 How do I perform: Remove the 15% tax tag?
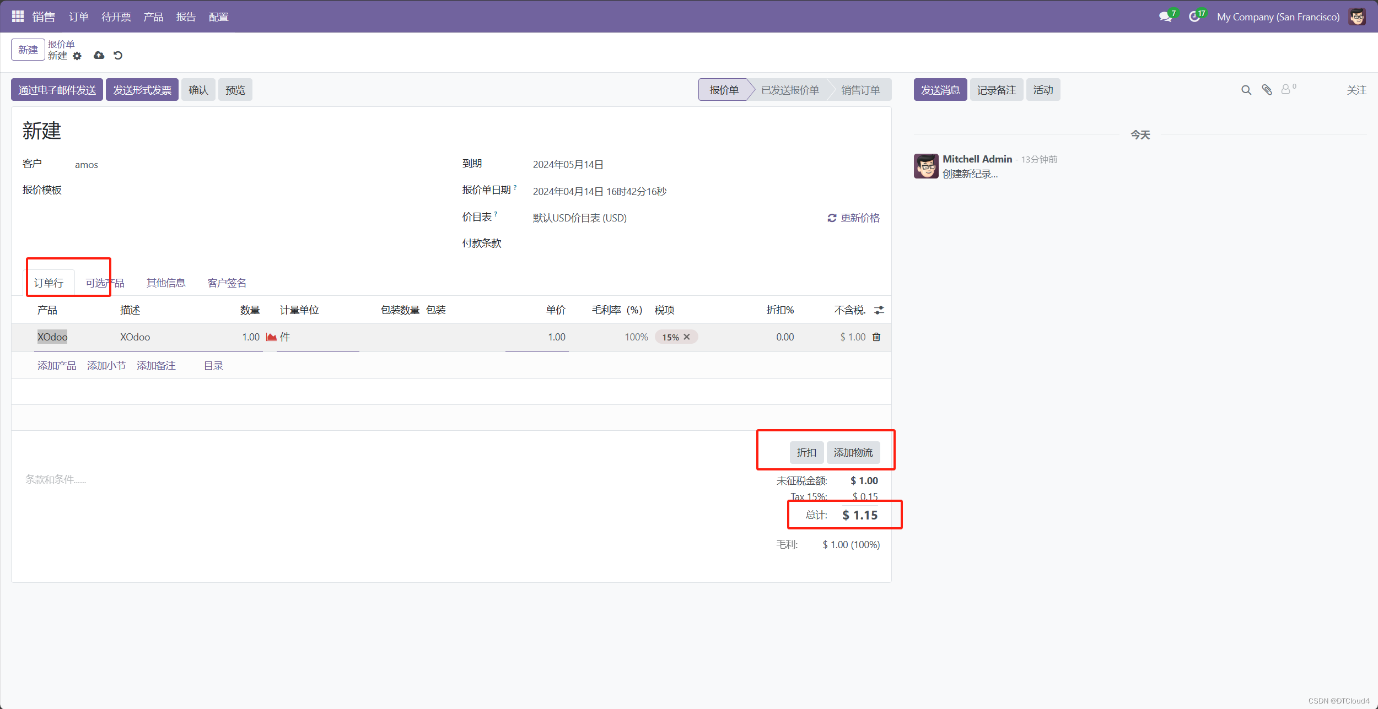point(687,337)
